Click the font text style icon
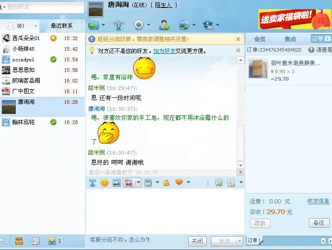The image size is (332, 250). coord(92,183)
